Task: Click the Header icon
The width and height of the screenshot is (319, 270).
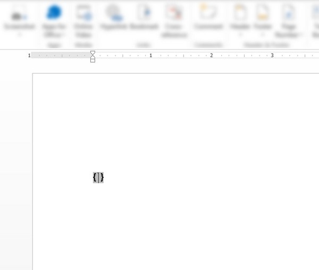Action: point(240,13)
